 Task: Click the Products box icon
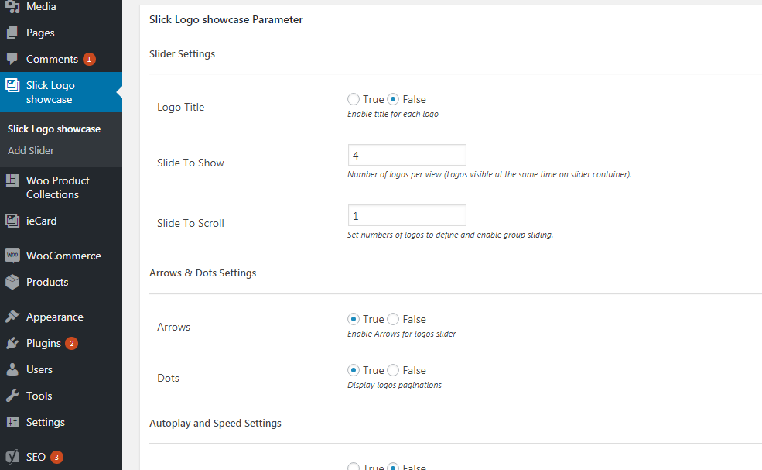pos(12,282)
